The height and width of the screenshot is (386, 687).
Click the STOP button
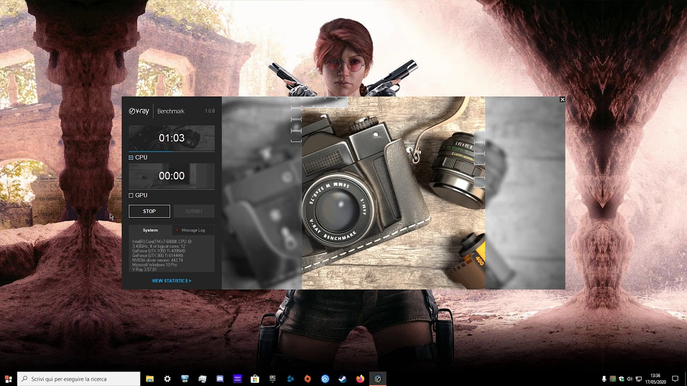[149, 211]
